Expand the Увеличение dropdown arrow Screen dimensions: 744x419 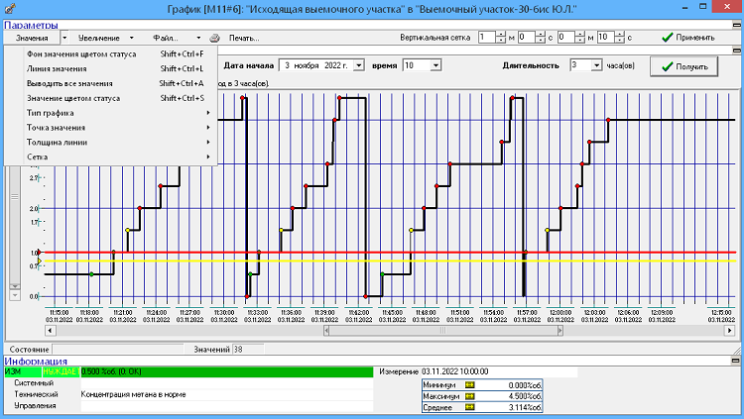pos(131,38)
